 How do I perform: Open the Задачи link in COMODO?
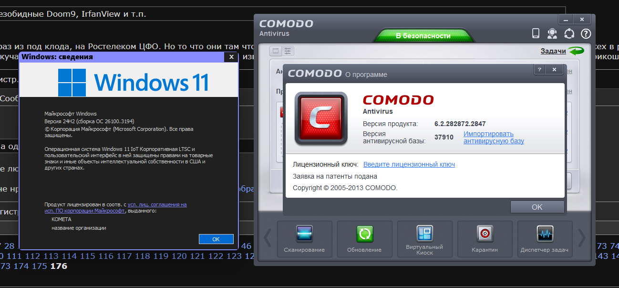553,51
